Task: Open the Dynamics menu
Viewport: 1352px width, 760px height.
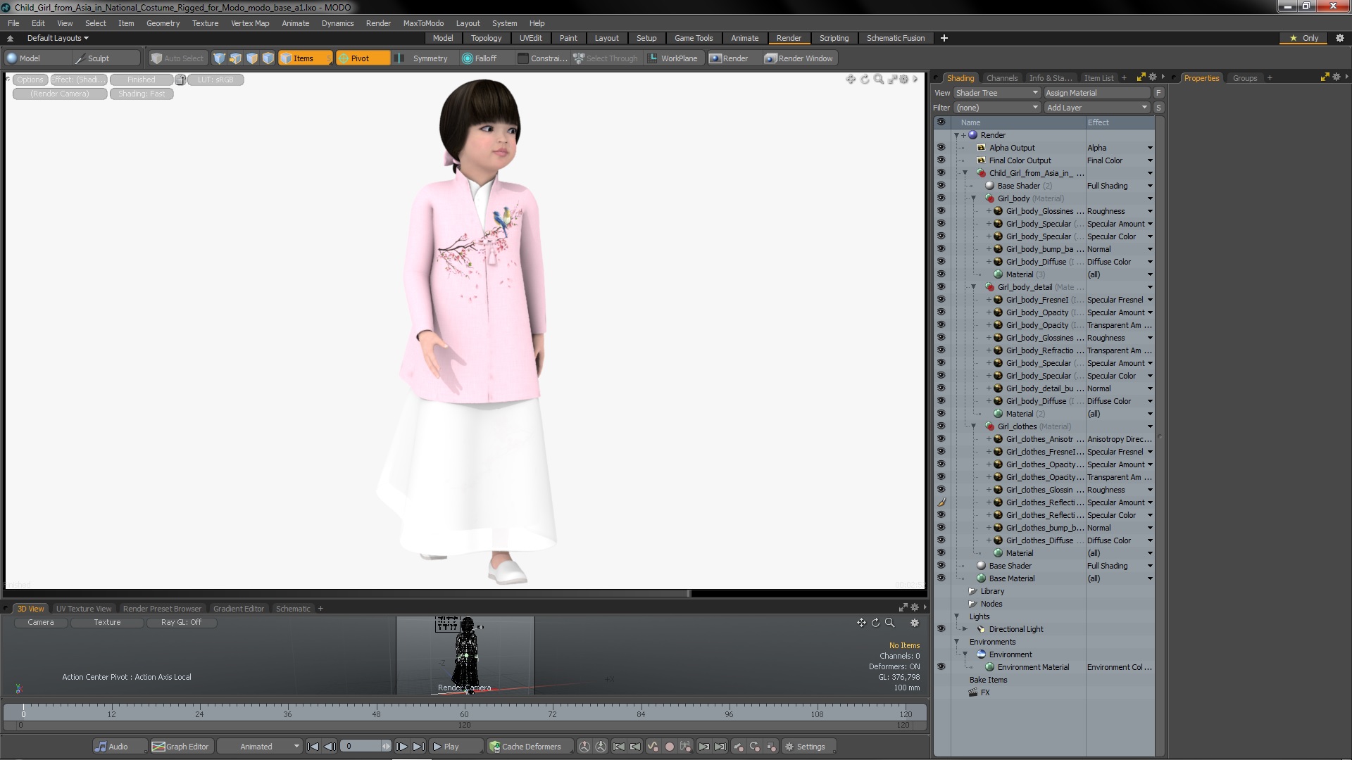Action: [337, 23]
